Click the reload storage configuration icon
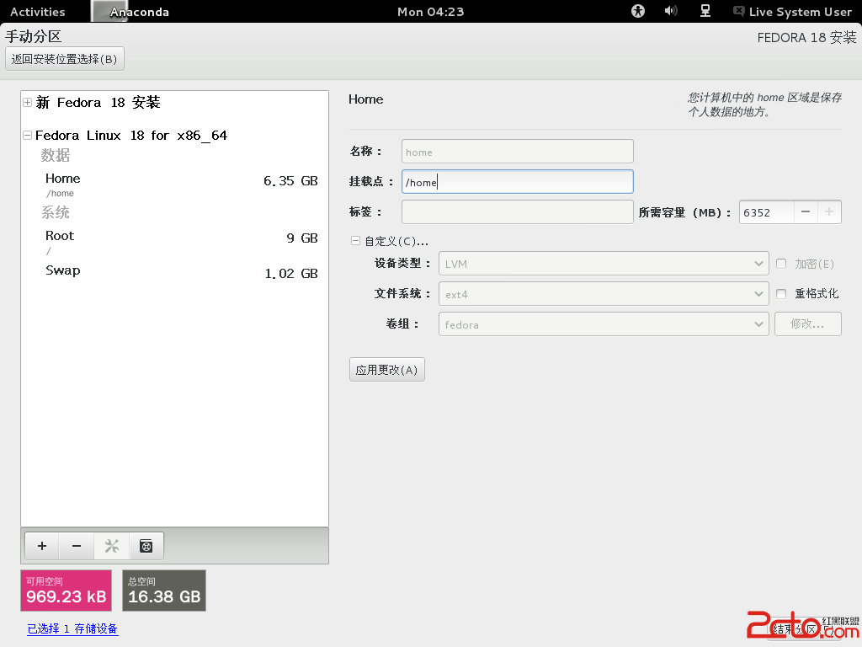This screenshot has height=647, width=862. 146,546
